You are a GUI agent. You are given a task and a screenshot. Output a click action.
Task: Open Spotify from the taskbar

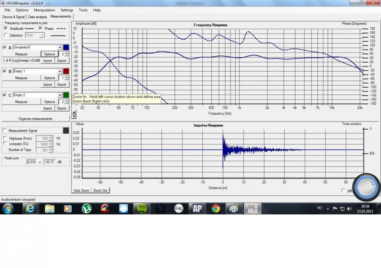coord(142,209)
